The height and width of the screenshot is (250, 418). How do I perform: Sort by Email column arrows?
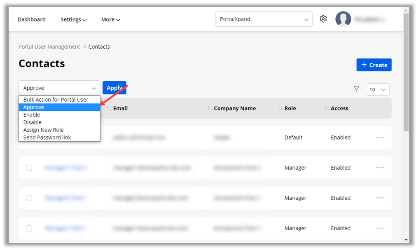click(109, 108)
